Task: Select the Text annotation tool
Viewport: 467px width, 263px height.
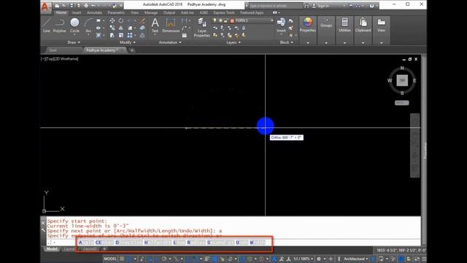Action: pos(155,25)
